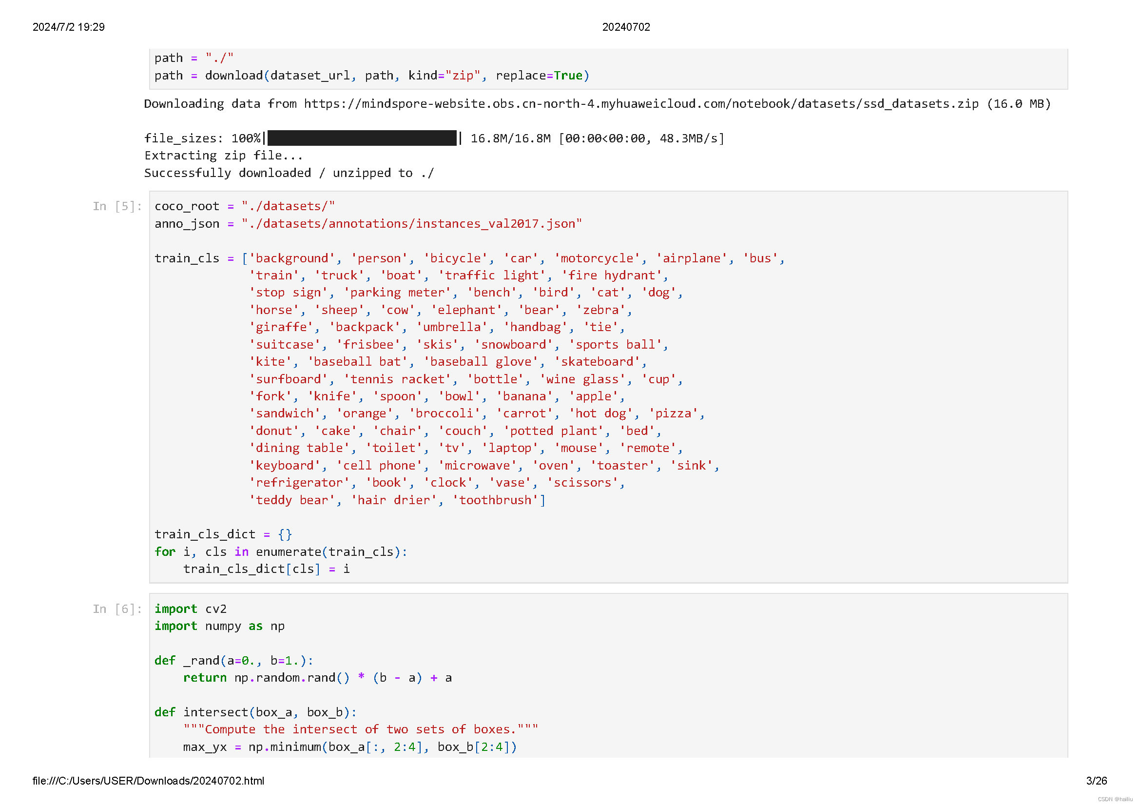This screenshot has height=806, width=1140.
Task: Click the In [5] cell prompt
Action: 117,206
